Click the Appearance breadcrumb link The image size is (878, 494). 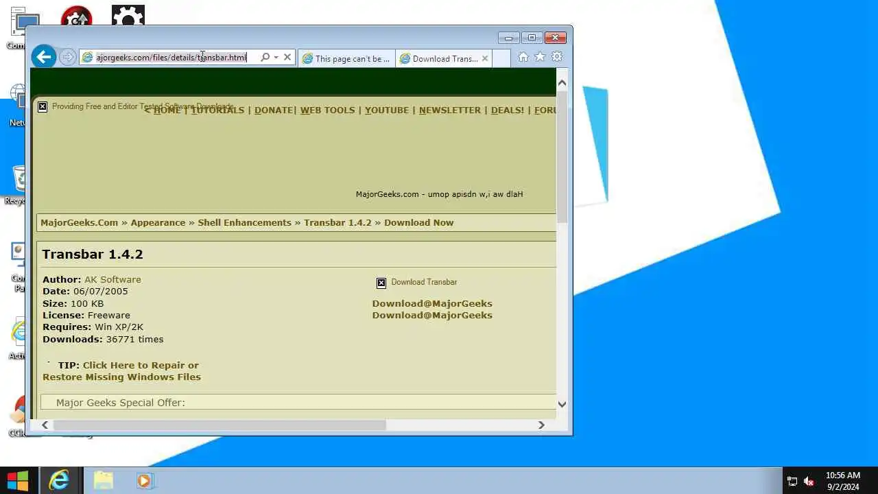coord(158,222)
